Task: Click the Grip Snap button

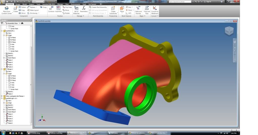Action: (67, 7)
